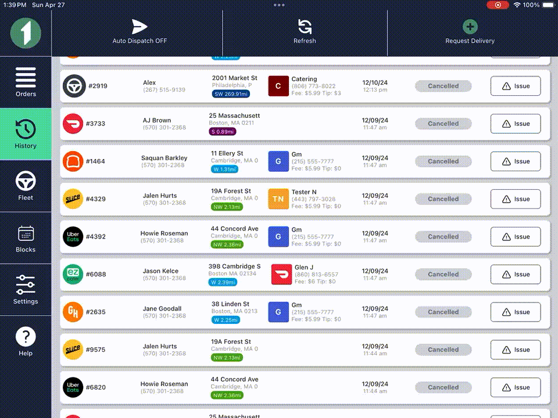Report an issue for order #1464
Screen dimensions: 558x418
click(x=516, y=161)
